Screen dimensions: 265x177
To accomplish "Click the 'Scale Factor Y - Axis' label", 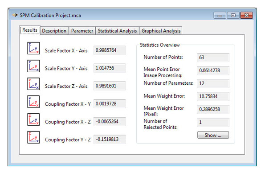I will [x=66, y=68].
